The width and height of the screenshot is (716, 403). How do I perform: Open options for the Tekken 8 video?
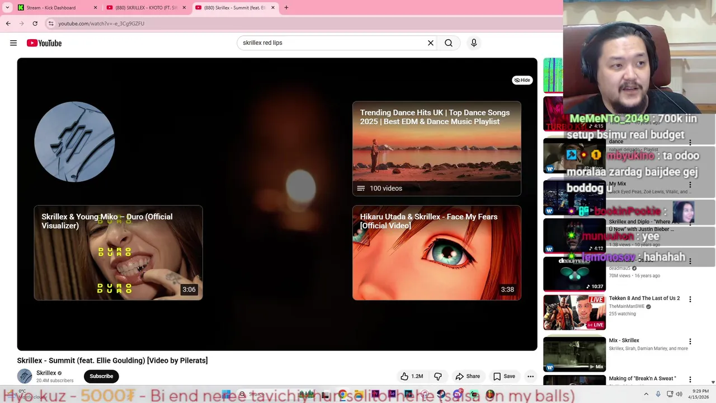point(690,299)
